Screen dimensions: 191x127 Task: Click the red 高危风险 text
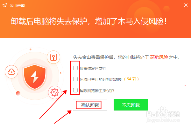(159, 57)
